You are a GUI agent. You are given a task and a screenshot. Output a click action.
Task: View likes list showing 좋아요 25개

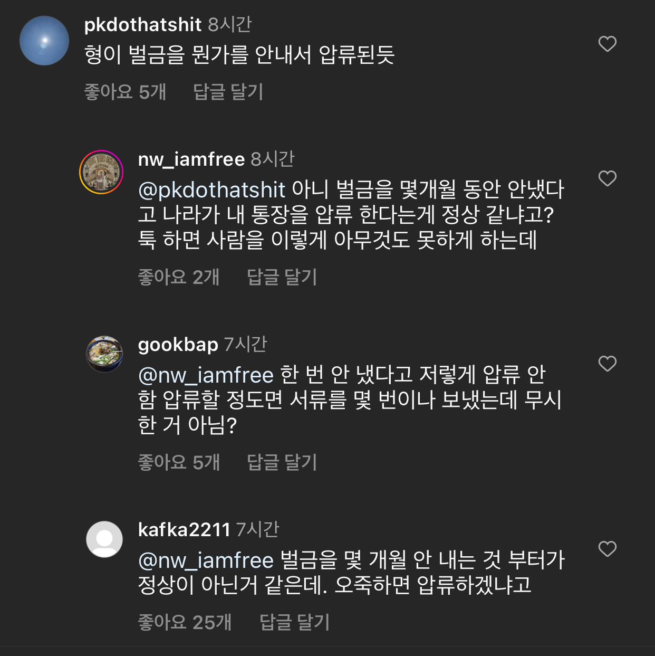[x=185, y=622]
